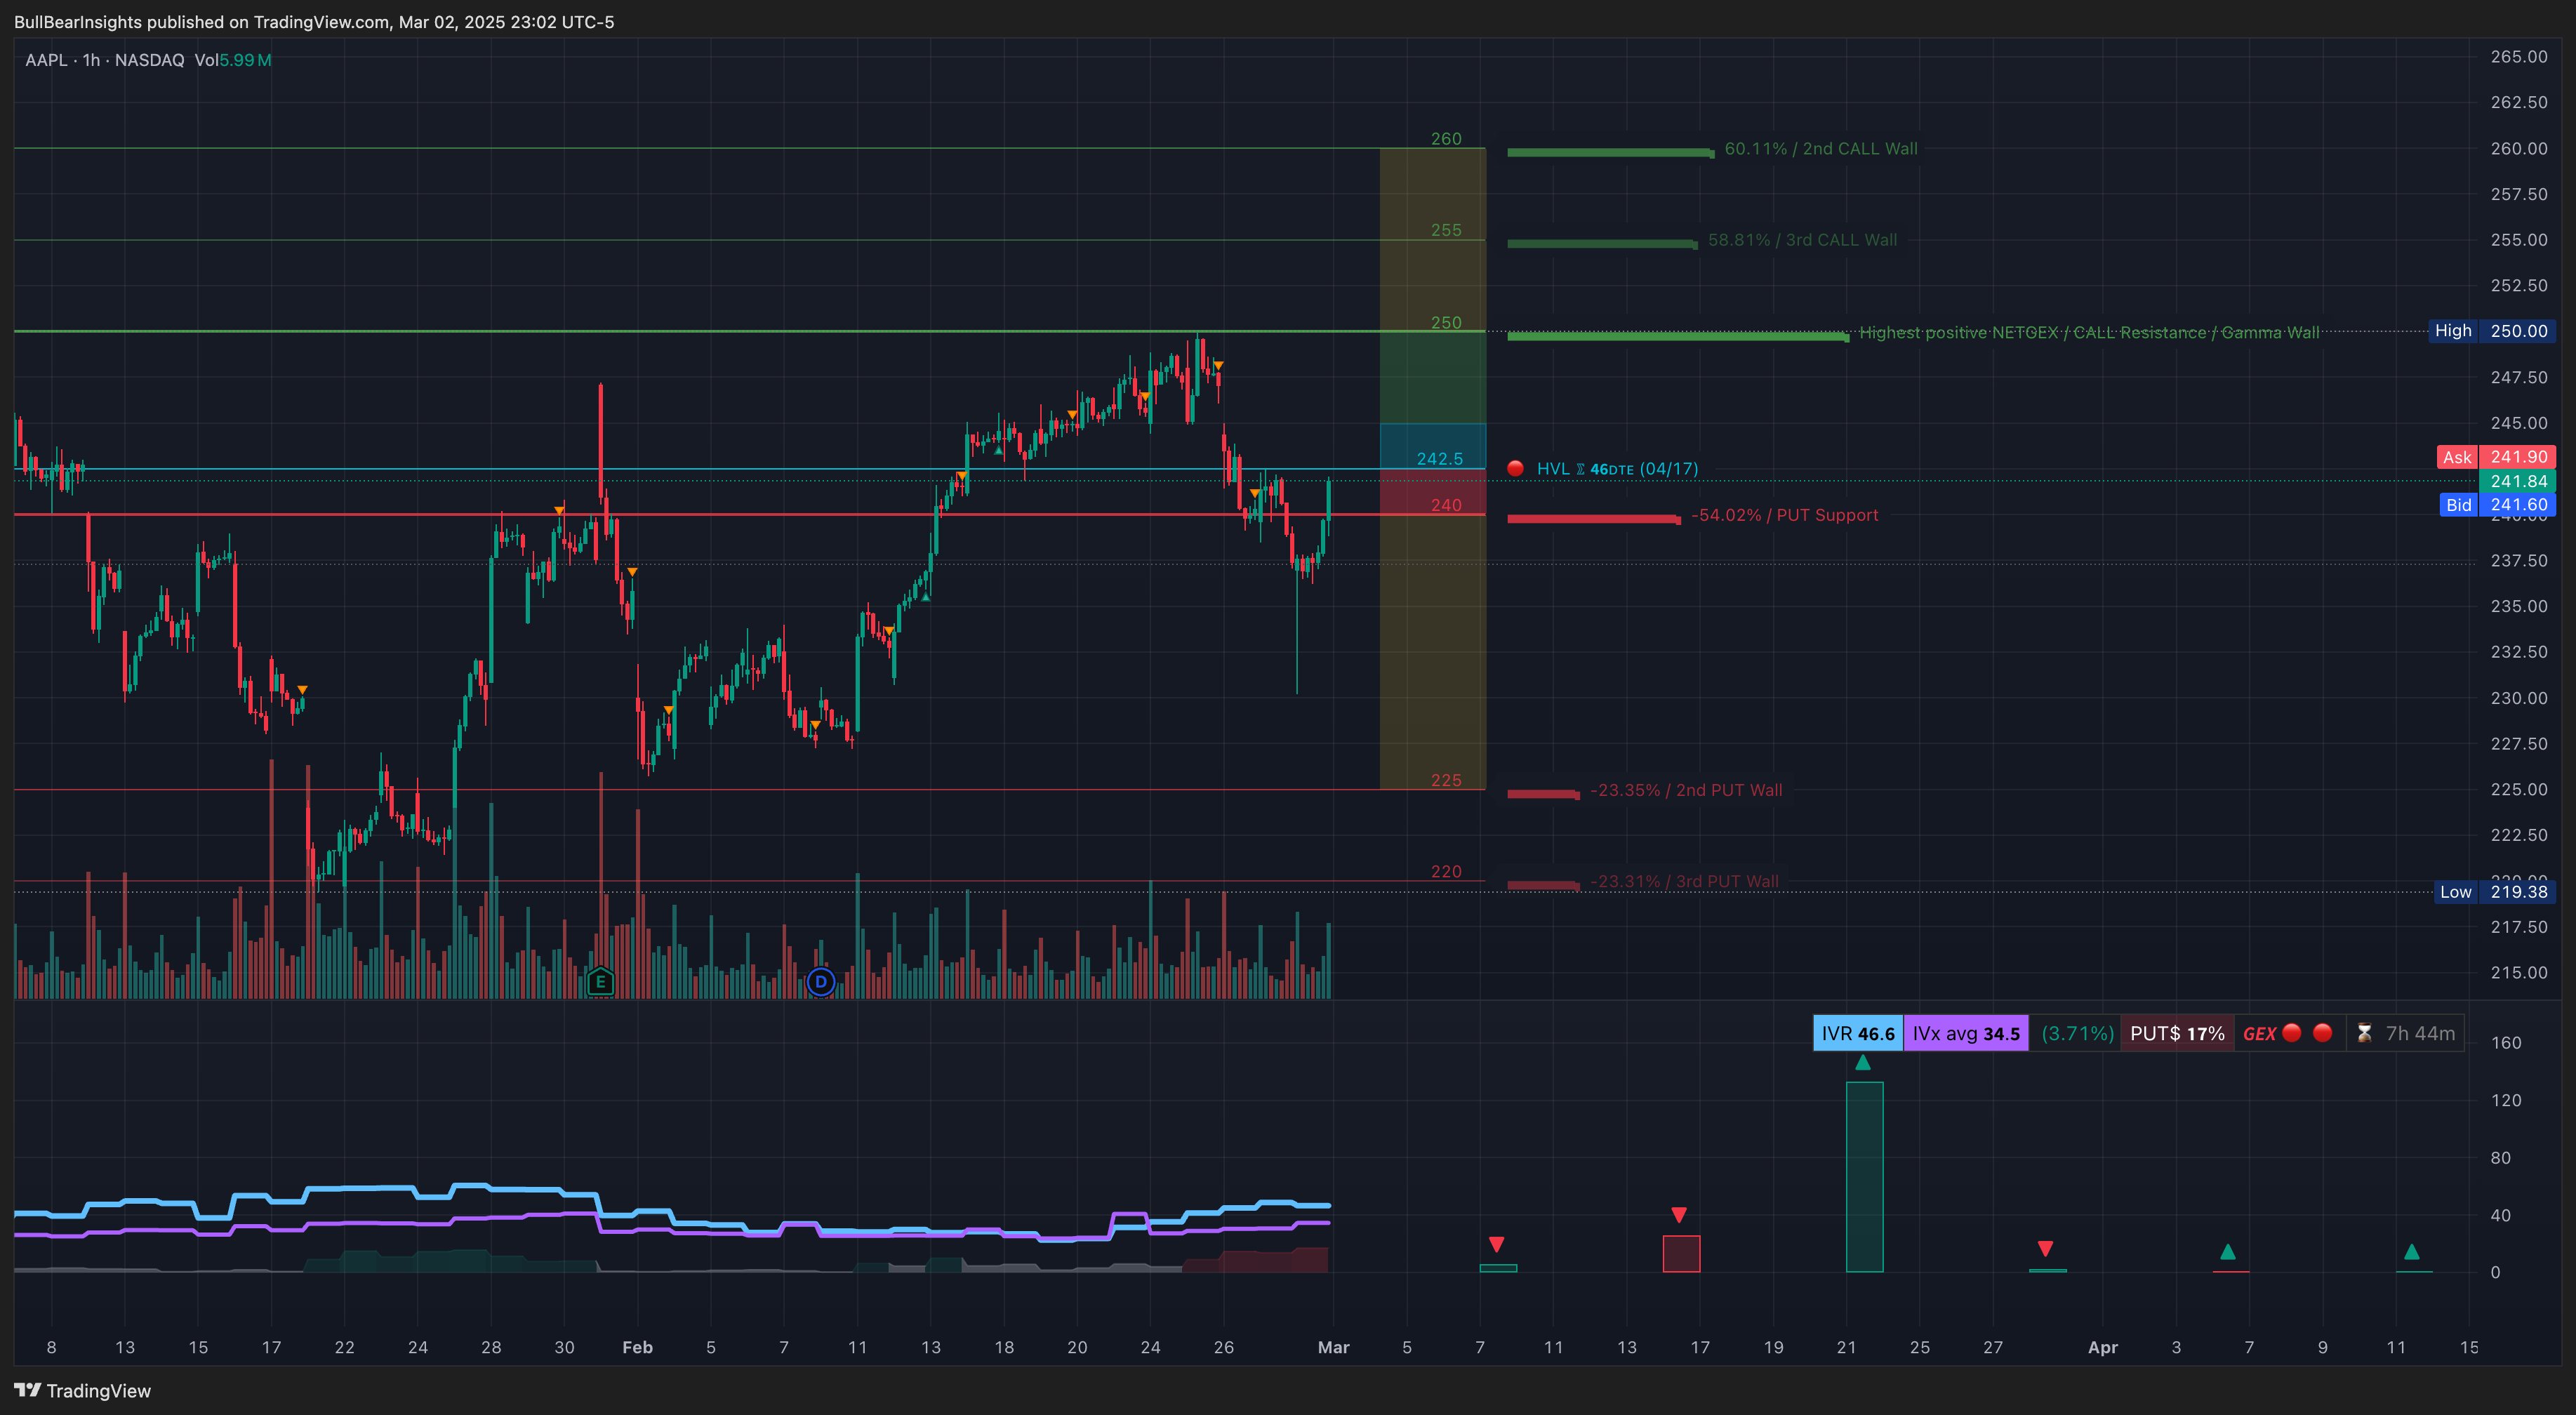Click the 'Feb' label on the time axis
The image size is (2576, 1415).
(637, 1347)
